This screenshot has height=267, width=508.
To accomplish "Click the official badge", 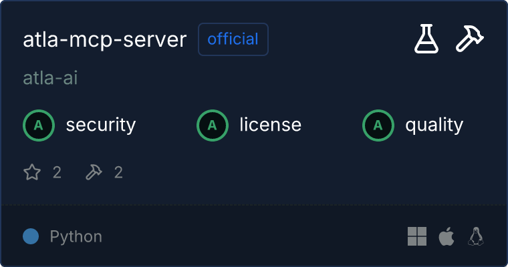I will pos(233,39).
